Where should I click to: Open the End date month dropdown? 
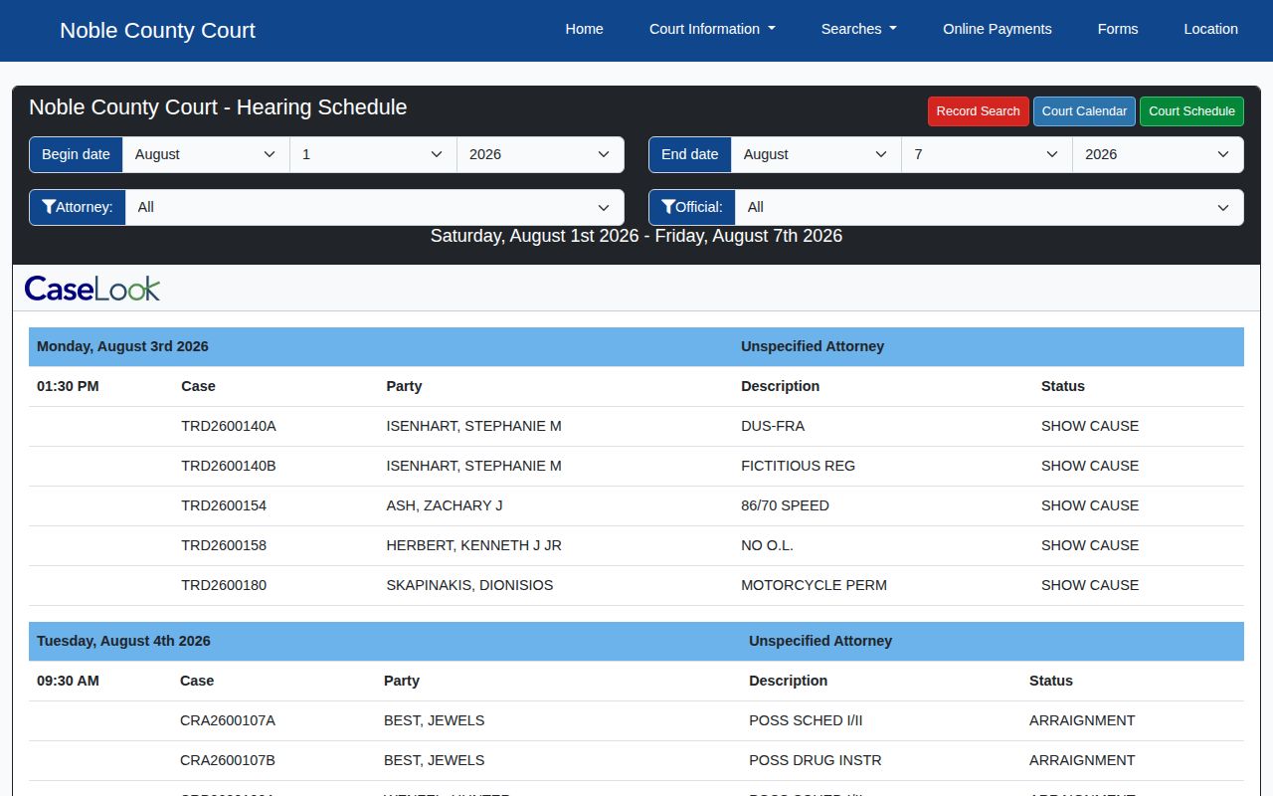(817, 154)
